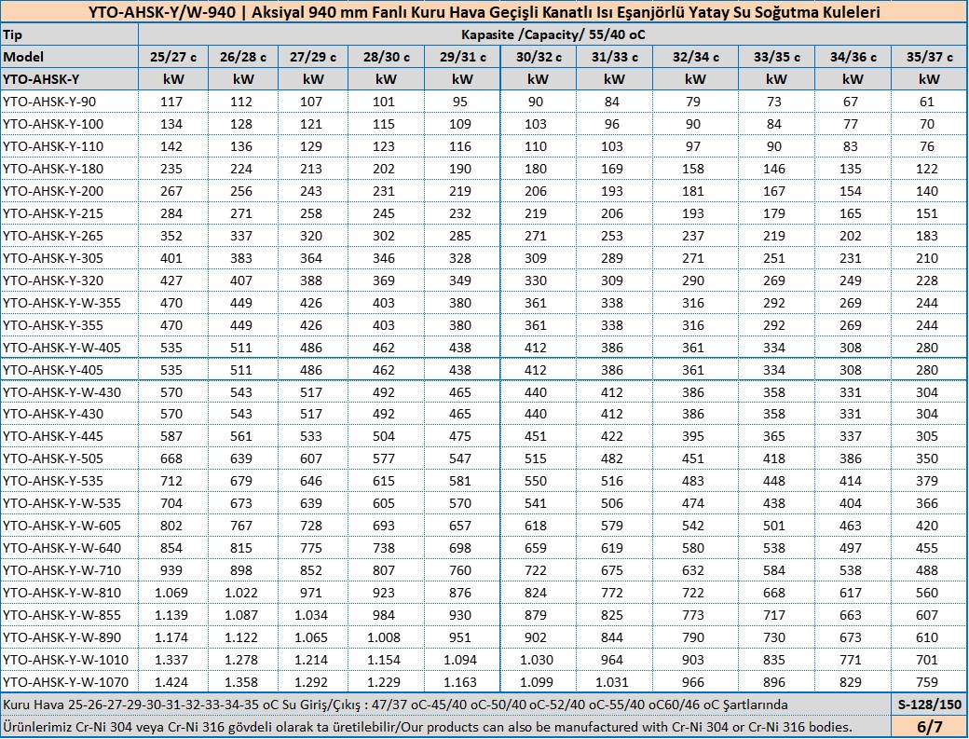
Task: Click the YTO-AHSK-Y-W-810 model name
Action: click(61, 593)
